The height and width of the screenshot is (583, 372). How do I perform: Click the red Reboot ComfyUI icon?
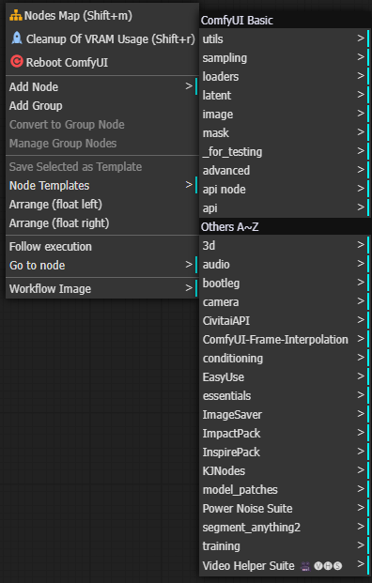[x=17, y=61]
